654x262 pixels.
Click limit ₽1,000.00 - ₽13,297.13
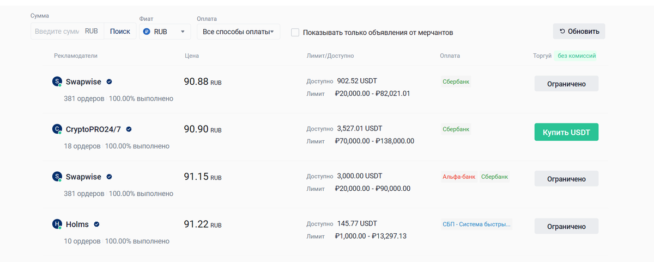point(371,236)
